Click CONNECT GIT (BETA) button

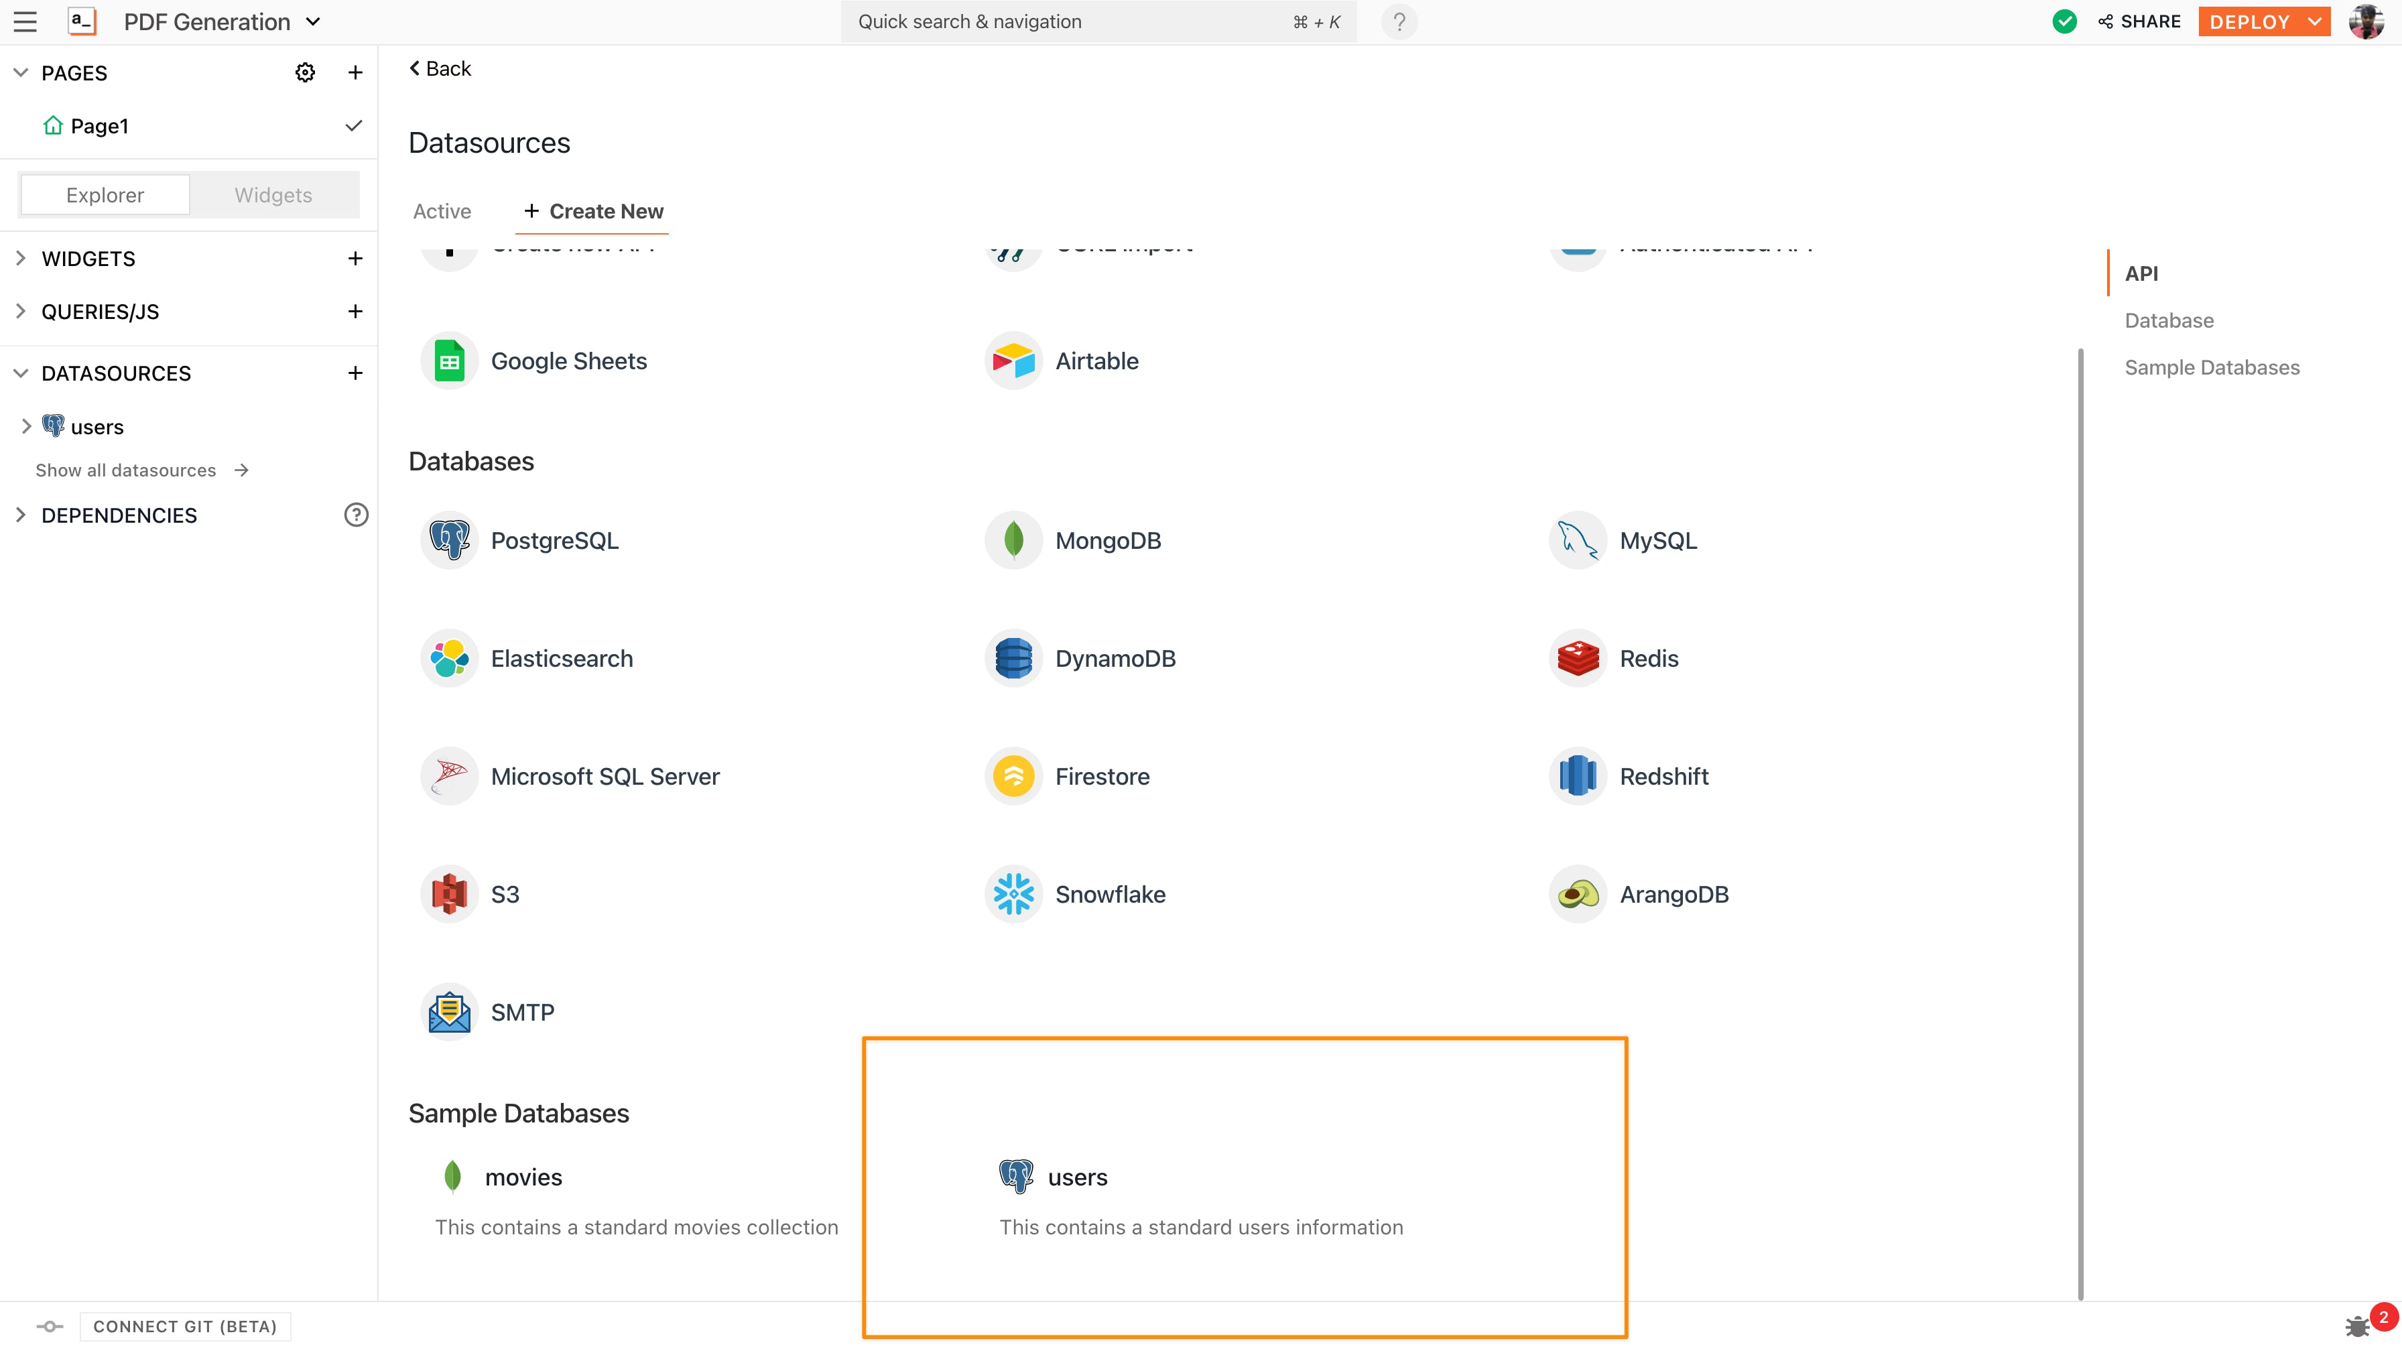(184, 1326)
